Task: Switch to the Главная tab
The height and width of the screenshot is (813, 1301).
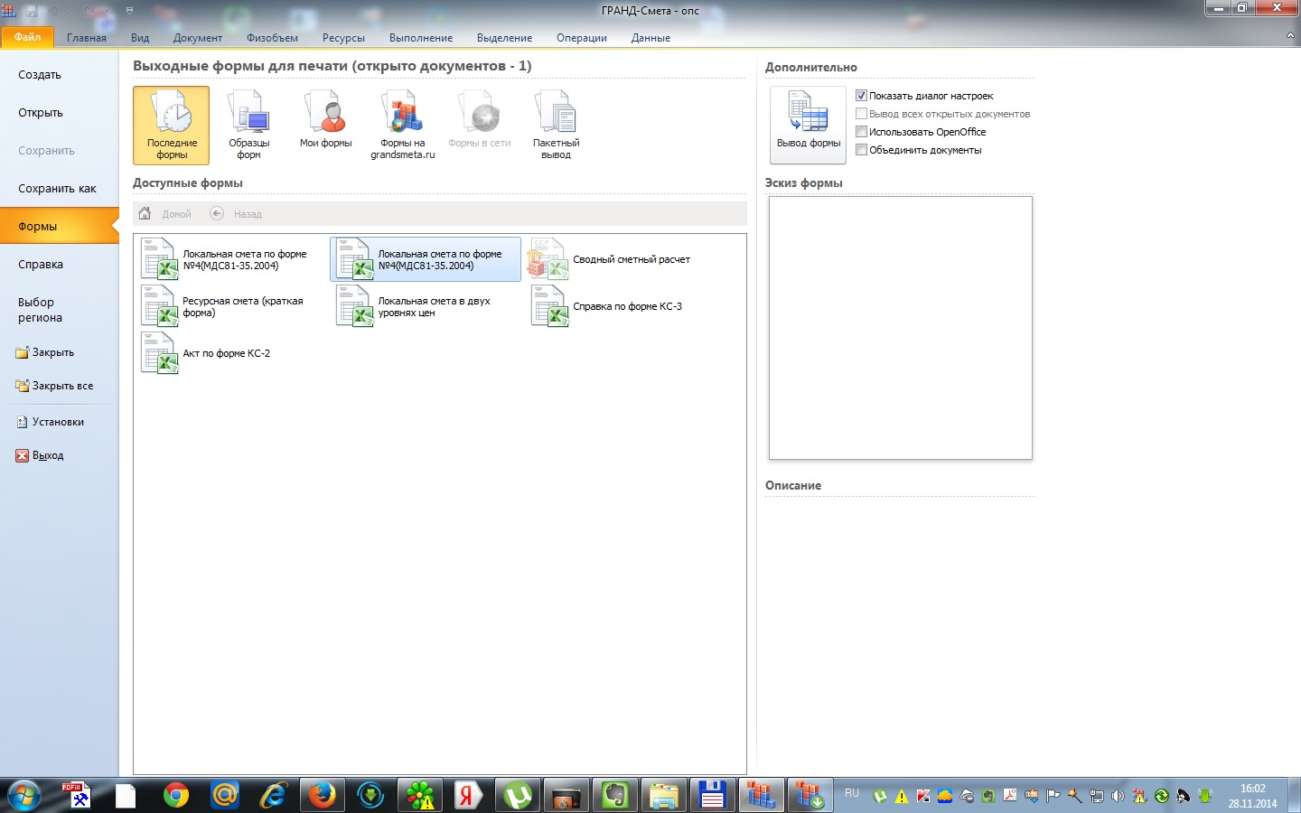Action: point(87,38)
